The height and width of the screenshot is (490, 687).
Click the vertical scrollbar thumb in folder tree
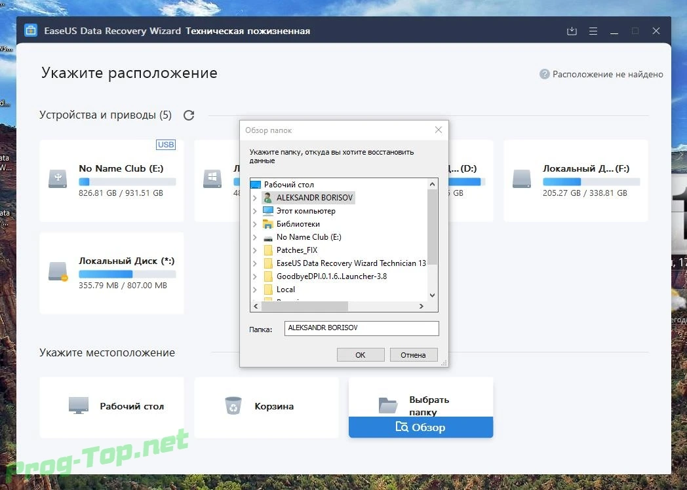(432, 227)
